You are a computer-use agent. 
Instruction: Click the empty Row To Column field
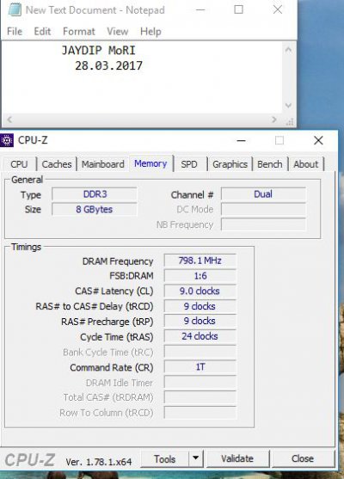(200, 413)
